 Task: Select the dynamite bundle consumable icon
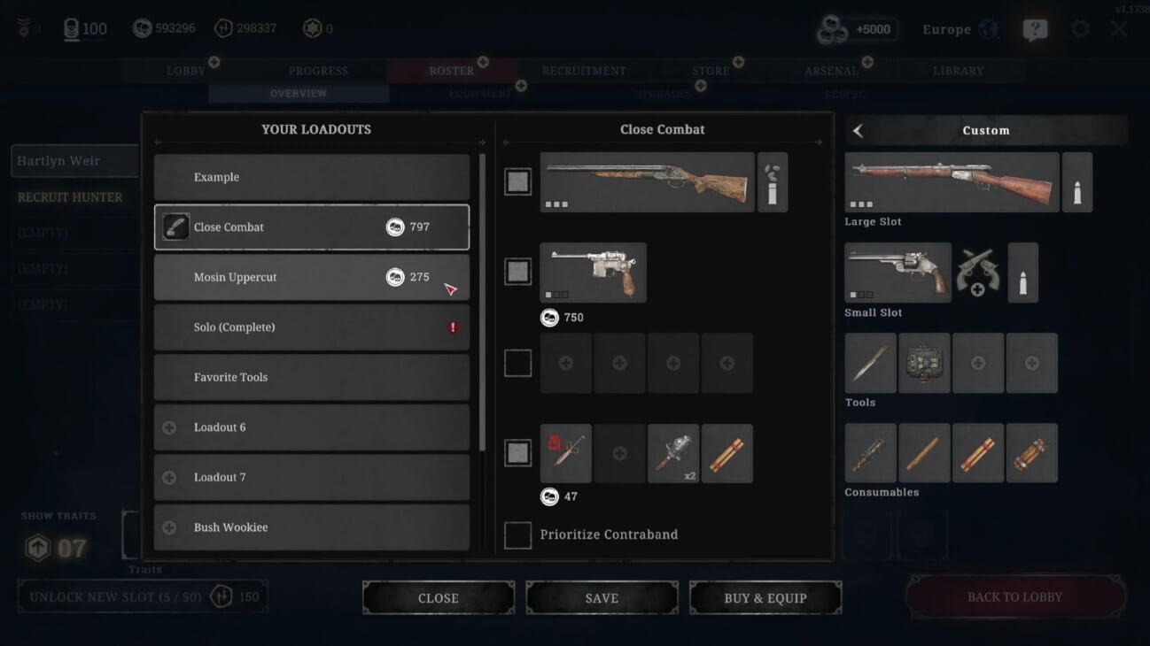pyautogui.click(x=1031, y=453)
